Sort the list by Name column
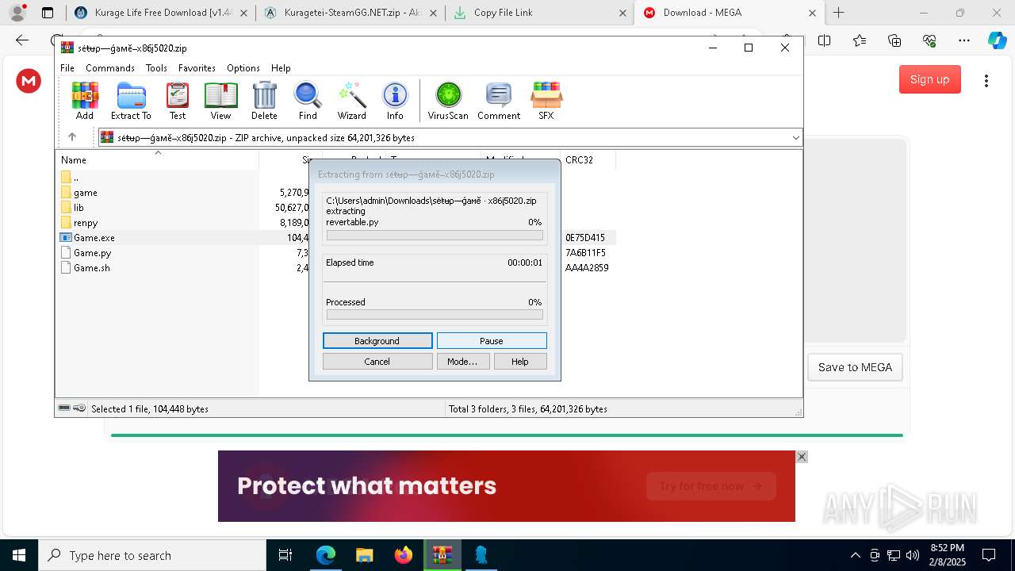 (x=157, y=159)
